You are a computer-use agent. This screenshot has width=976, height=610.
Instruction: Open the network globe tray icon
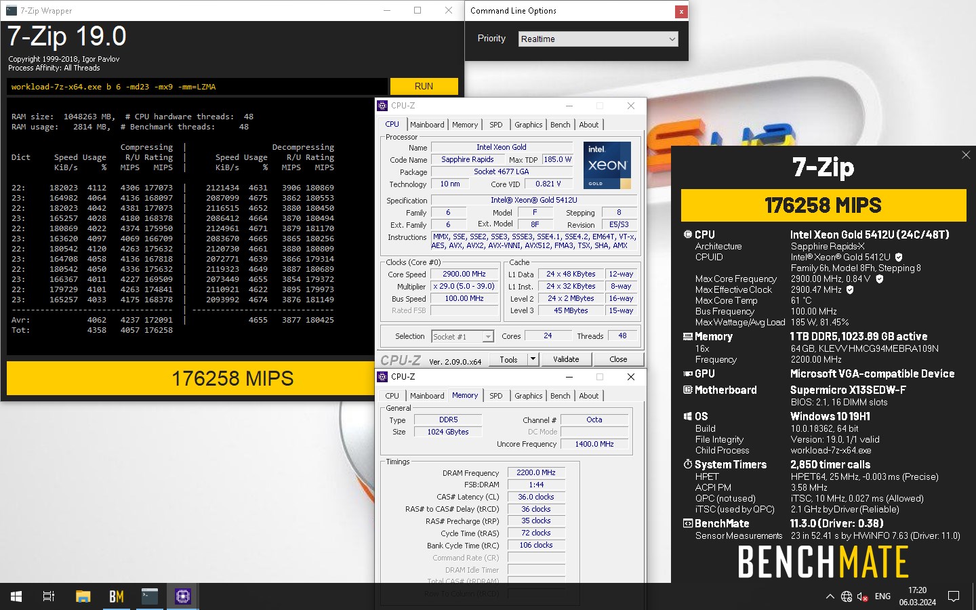(847, 596)
